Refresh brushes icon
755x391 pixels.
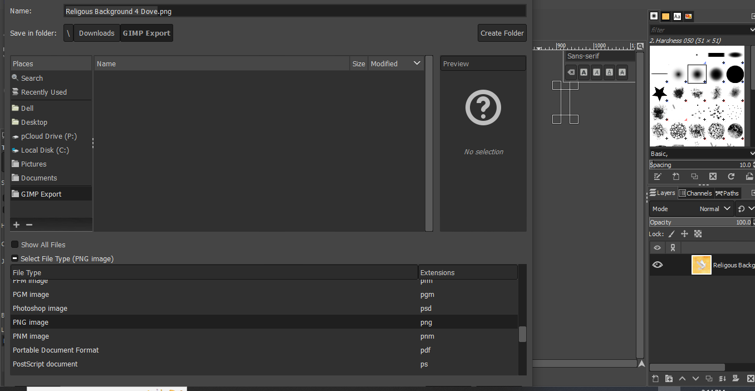coord(731,177)
